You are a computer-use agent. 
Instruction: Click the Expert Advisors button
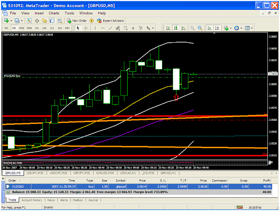click(110, 21)
